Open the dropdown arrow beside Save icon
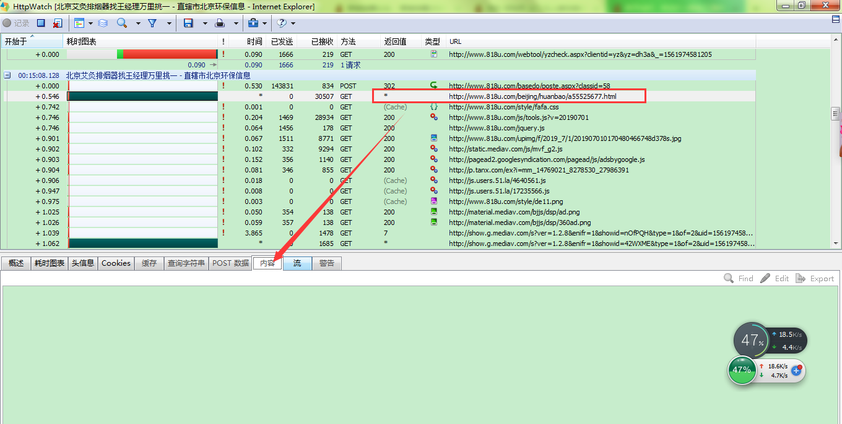 pyautogui.click(x=204, y=23)
